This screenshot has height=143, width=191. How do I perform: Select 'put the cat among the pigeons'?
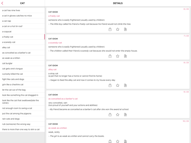tap(22, 113)
